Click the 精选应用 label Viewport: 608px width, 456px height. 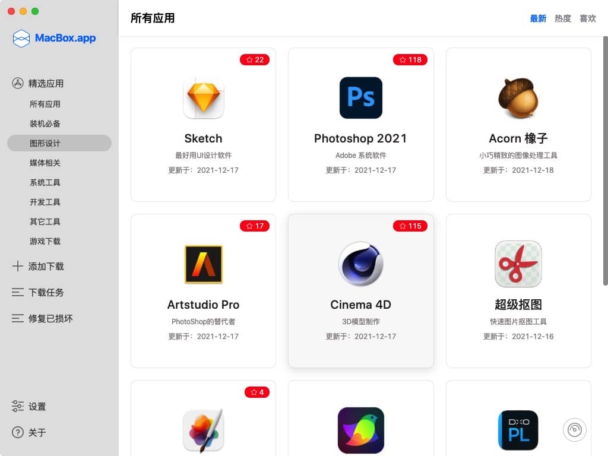coord(46,83)
